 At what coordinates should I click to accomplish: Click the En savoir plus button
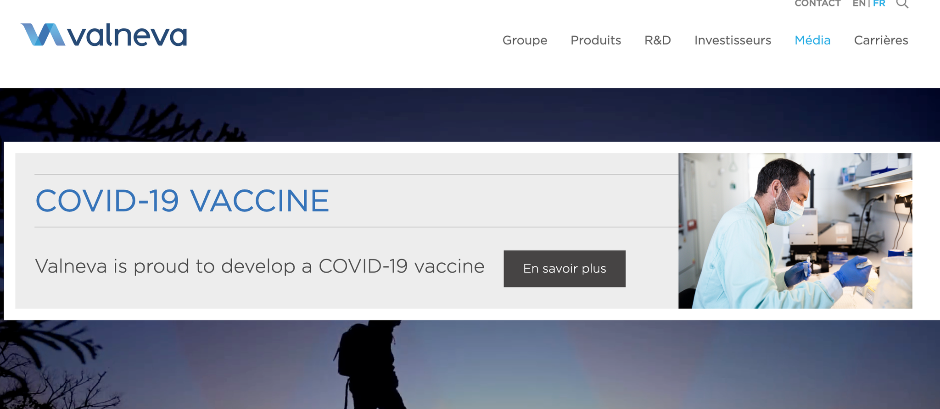pyautogui.click(x=565, y=269)
